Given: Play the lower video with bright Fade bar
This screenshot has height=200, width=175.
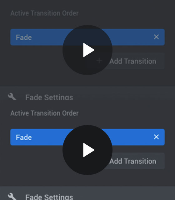Looking at the screenshot, I should [87, 150].
